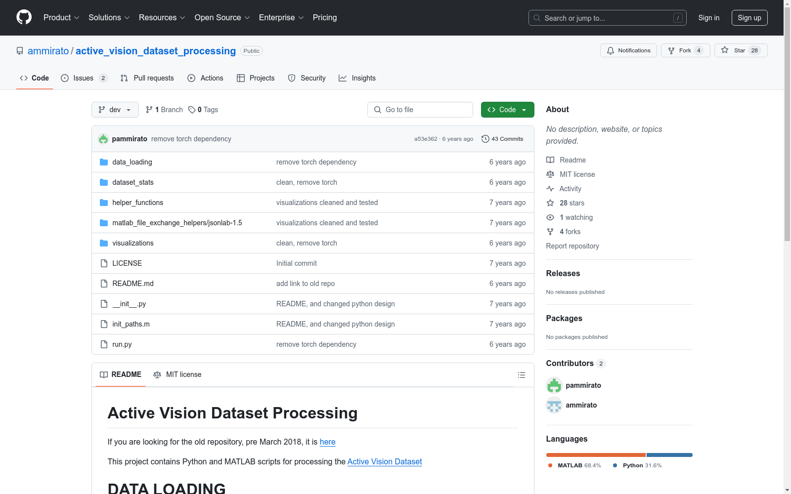
Task: Open the Actions tab
Action: pos(206,78)
